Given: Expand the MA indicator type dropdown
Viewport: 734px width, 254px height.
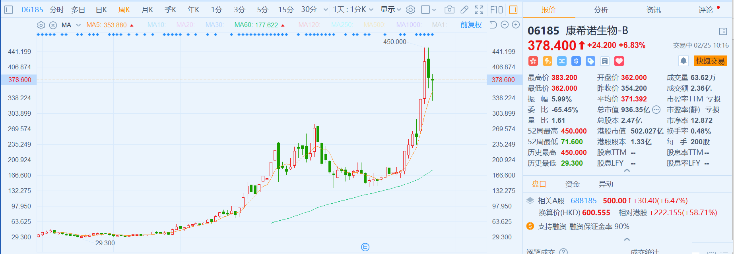Looking at the screenshot, I should (78, 25).
